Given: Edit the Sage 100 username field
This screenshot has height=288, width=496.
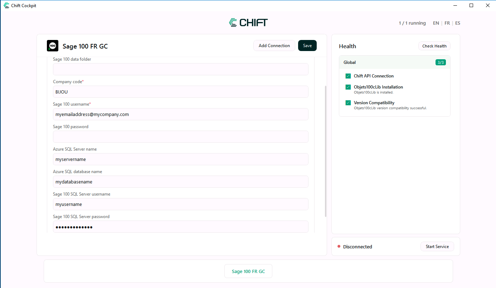Looking at the screenshot, I should [181, 114].
